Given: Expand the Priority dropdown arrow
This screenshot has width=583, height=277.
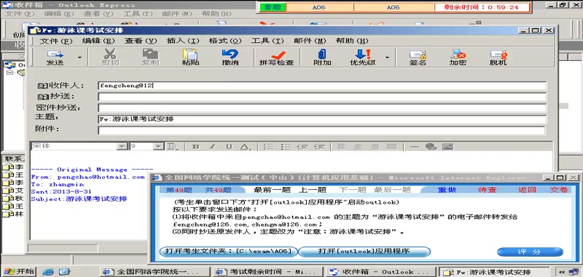Looking at the screenshot, I should (387, 57).
